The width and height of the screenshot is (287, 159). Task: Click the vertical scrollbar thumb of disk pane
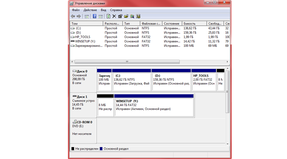pyautogui.click(x=227, y=92)
